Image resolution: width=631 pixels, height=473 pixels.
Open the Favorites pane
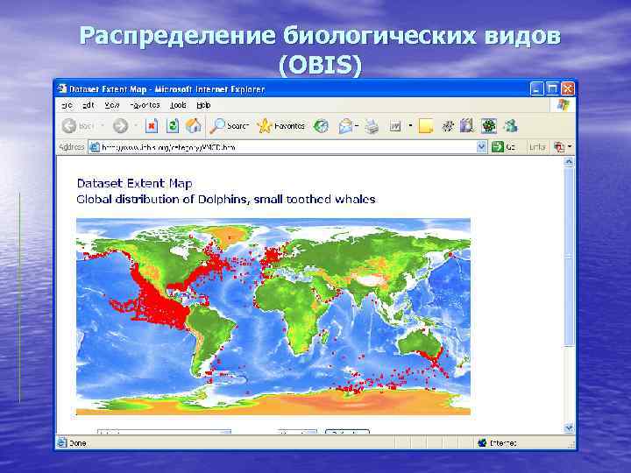coord(281,126)
